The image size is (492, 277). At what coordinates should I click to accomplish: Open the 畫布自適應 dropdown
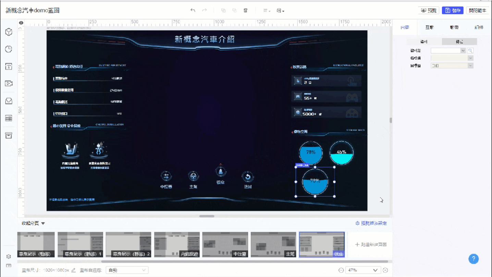(127, 270)
